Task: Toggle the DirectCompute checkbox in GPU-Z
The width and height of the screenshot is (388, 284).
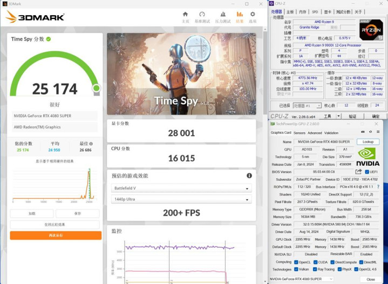Action: pos(332,262)
